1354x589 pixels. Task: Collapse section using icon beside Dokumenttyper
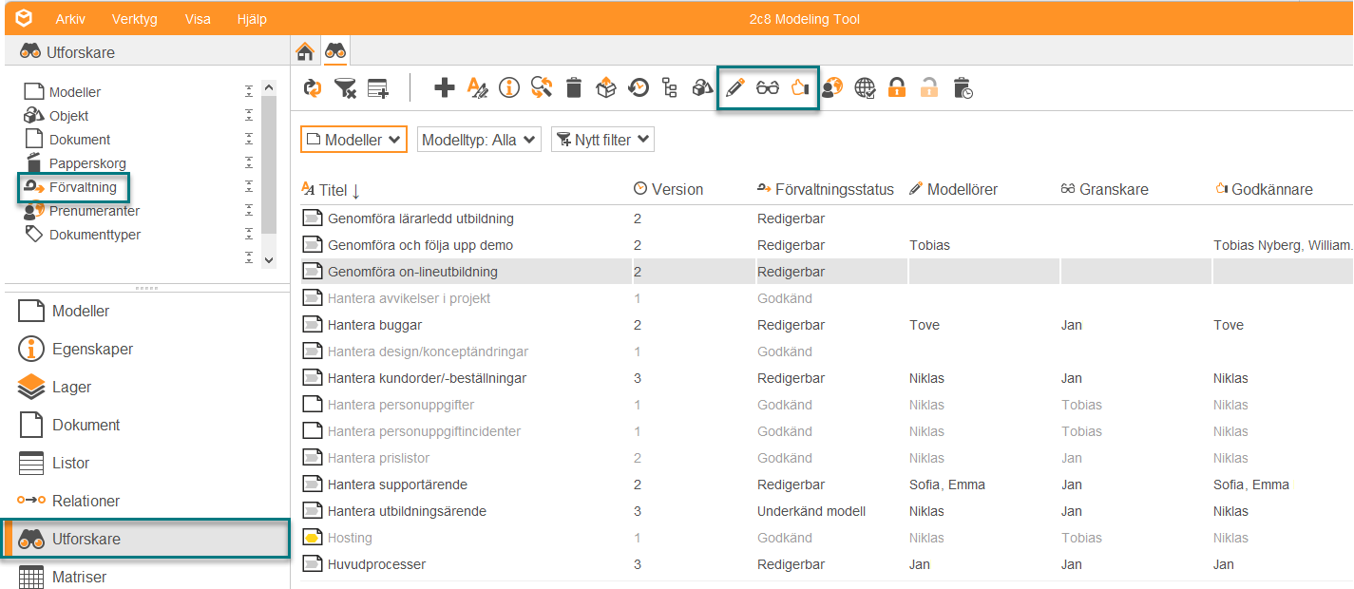248,234
